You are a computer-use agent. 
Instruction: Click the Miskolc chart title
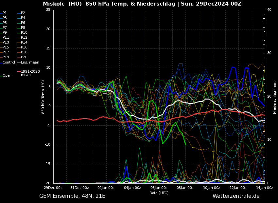tap(142, 4)
